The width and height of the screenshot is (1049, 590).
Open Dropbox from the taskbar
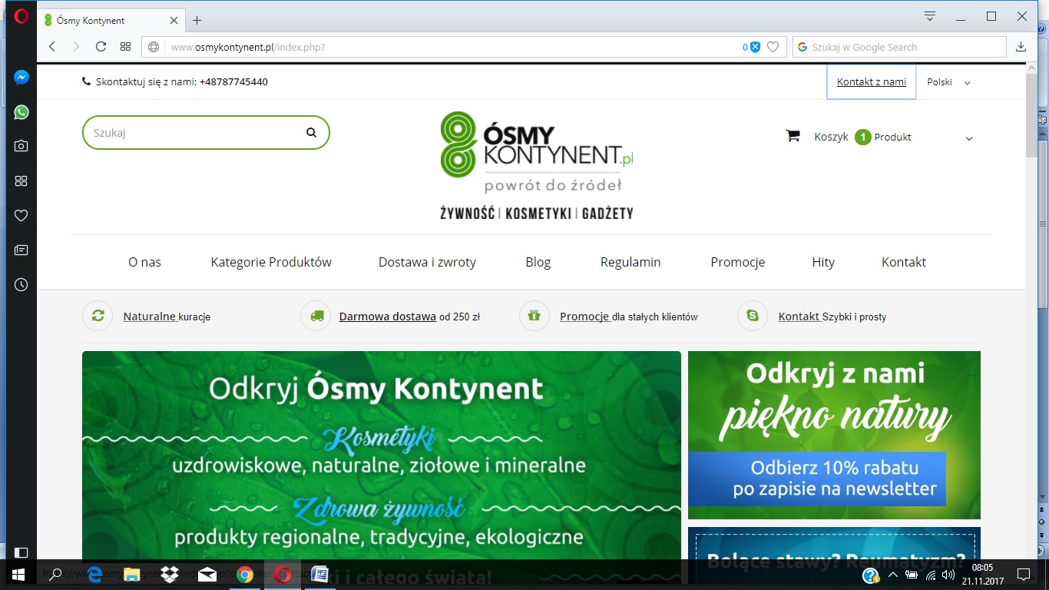point(170,575)
